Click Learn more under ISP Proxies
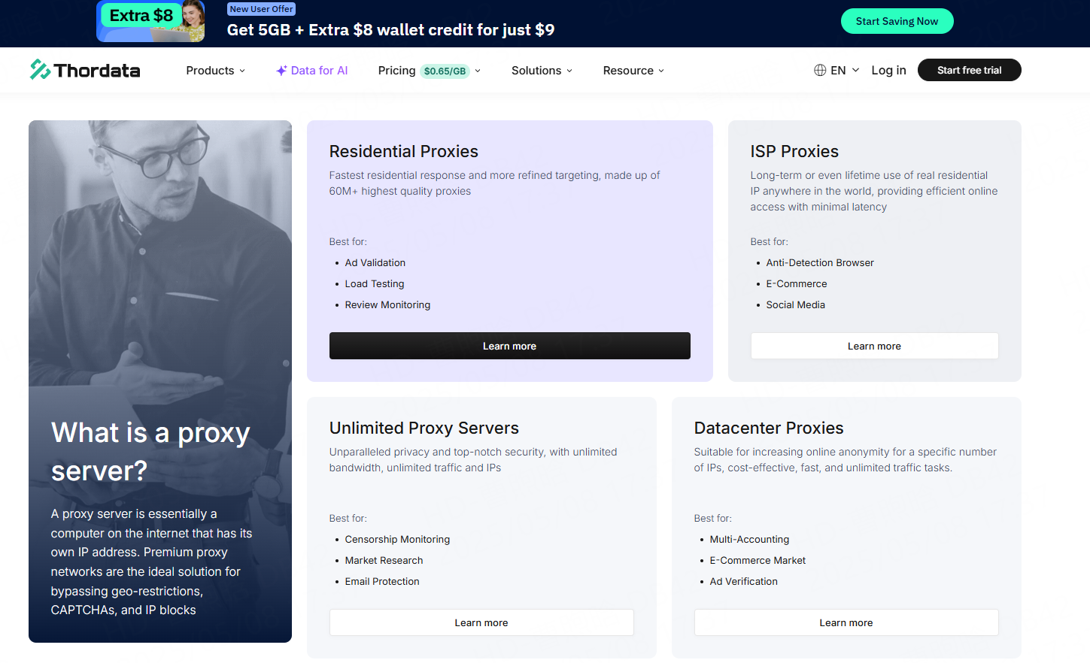The width and height of the screenshot is (1090, 663). coord(874,346)
